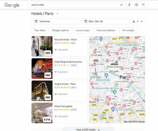Click the €70 hotel map pin
158x131 pixels.
[100, 100]
